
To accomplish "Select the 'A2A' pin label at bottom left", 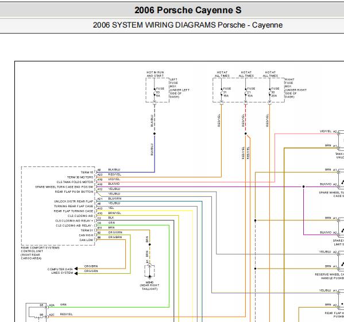I will point(52,305).
